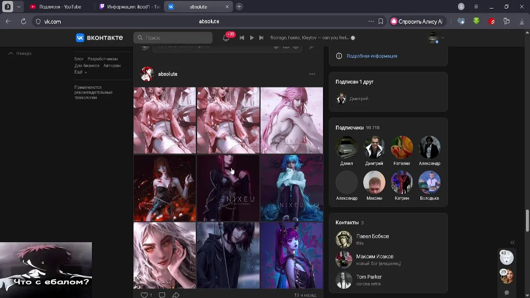Open the red round extension icon

(x=492, y=22)
